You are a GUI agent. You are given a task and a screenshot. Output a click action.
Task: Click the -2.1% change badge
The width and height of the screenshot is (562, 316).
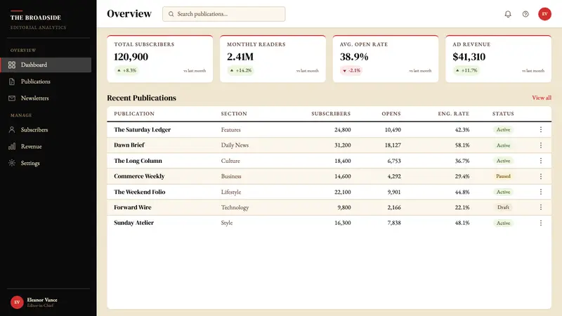pos(351,71)
